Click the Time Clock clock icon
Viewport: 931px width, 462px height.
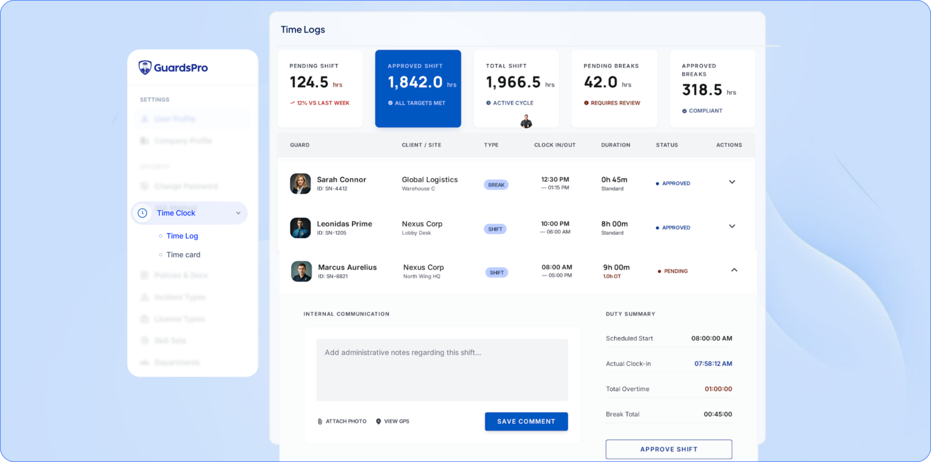click(143, 213)
